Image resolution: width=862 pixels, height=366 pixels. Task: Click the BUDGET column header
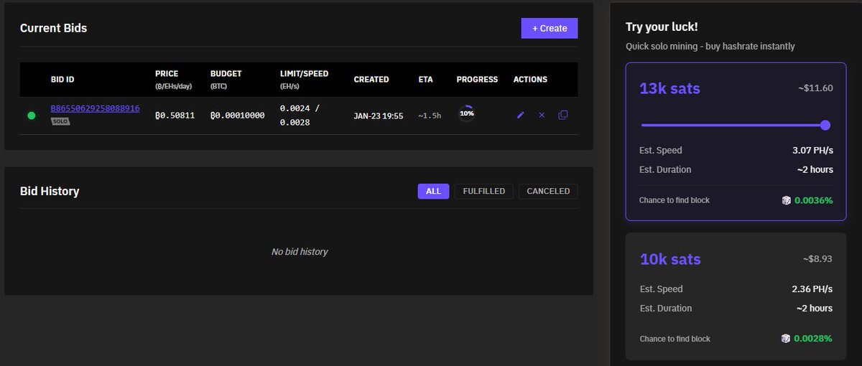(226, 79)
